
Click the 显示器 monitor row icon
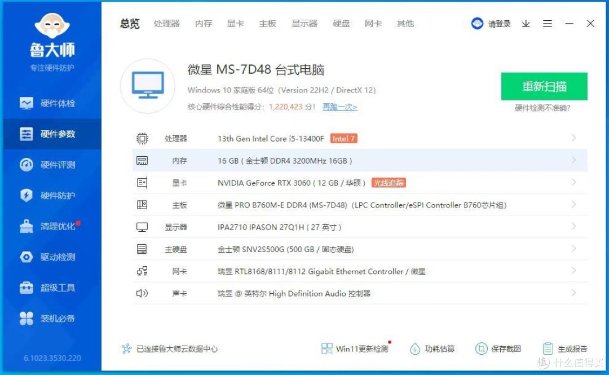(142, 227)
